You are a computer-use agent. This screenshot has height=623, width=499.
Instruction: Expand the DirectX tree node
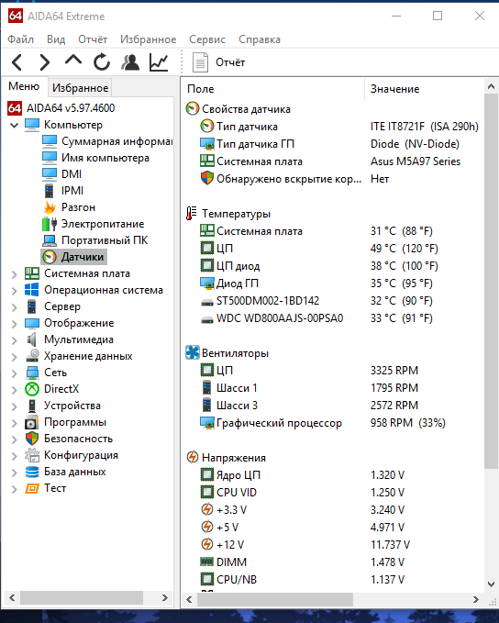point(15,389)
